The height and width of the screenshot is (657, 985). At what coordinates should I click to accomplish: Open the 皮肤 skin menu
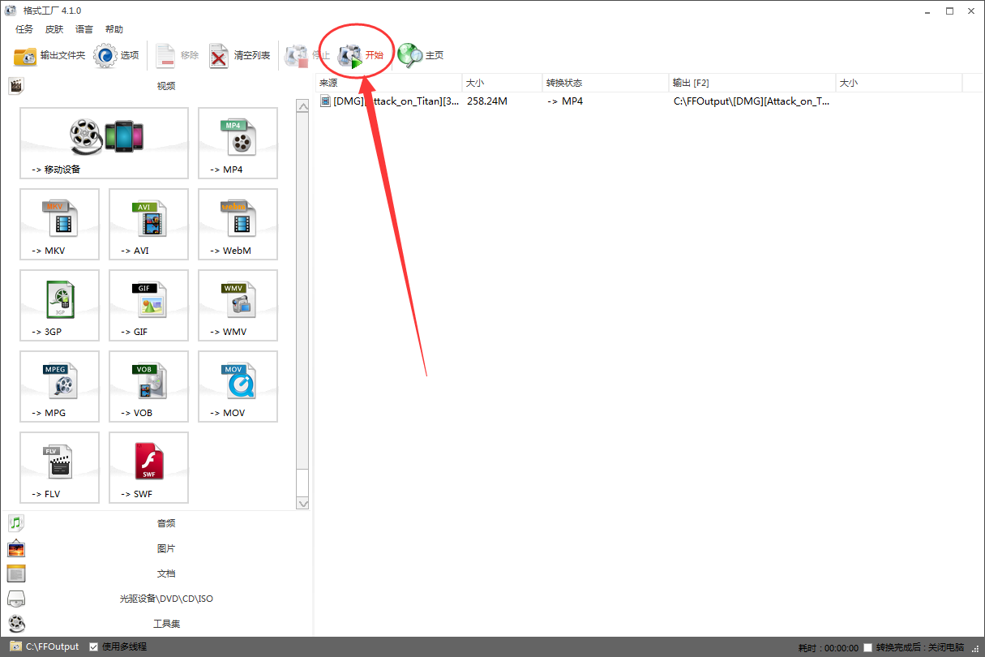click(x=54, y=29)
